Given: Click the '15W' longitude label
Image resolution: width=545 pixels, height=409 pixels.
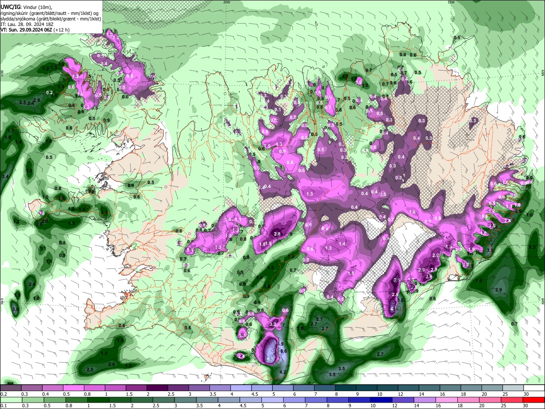Looking at the screenshot, I should point(451,2).
